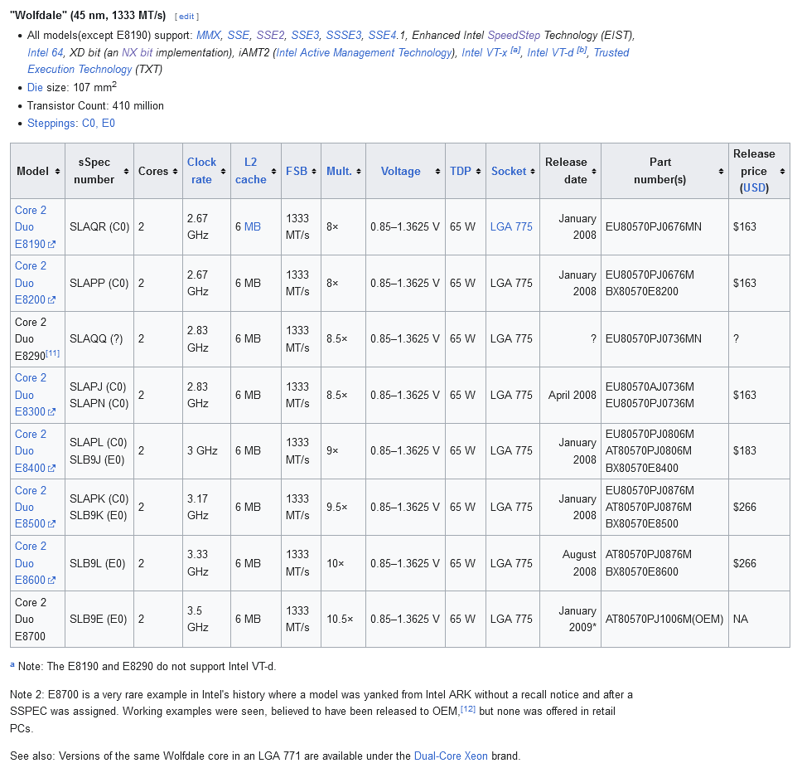Viewport: 802px width, 768px height.
Task: Click footnote marker [a] after Intel VT-x
Action: [x=515, y=50]
